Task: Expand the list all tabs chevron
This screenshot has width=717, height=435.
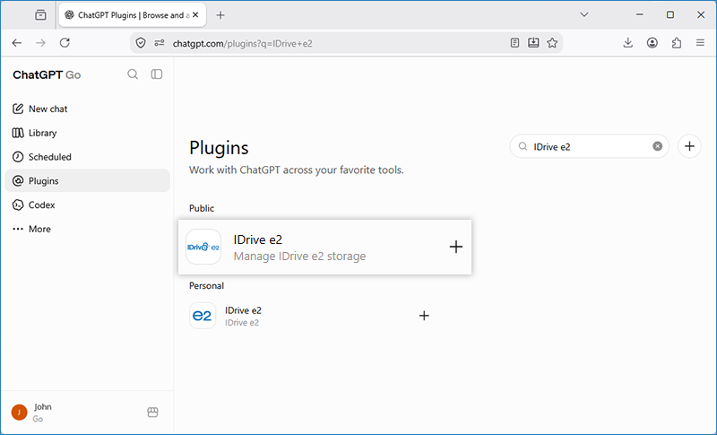Action: tap(584, 14)
